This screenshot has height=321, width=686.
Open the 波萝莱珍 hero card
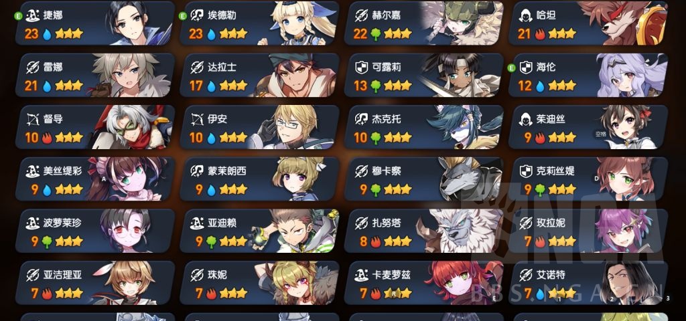pos(95,231)
